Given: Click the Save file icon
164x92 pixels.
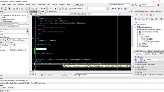Looking at the screenshot, I should pyautogui.click(x=22, y=9).
